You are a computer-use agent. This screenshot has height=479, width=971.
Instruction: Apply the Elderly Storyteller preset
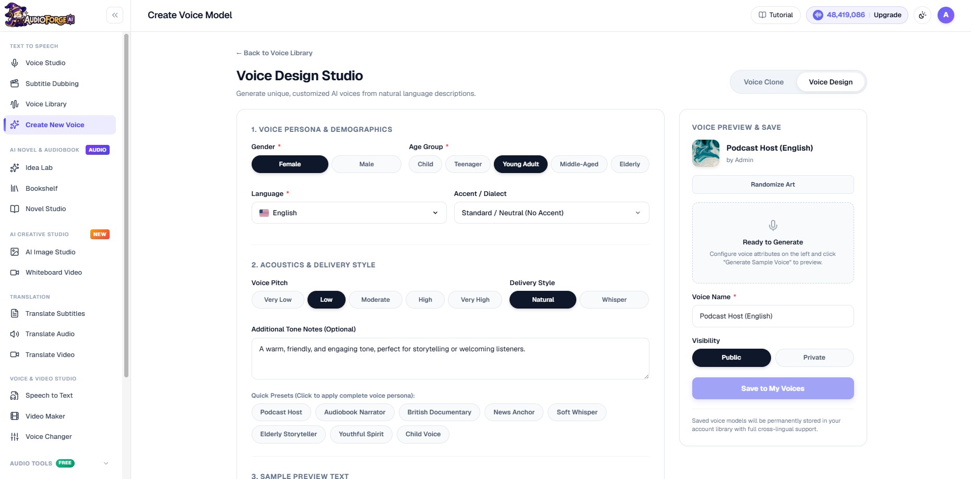tap(288, 434)
